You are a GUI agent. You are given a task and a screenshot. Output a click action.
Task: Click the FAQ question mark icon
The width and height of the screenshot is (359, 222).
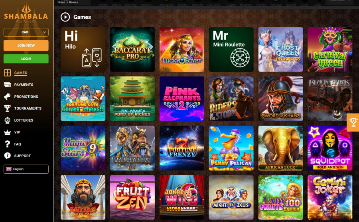tap(7, 144)
